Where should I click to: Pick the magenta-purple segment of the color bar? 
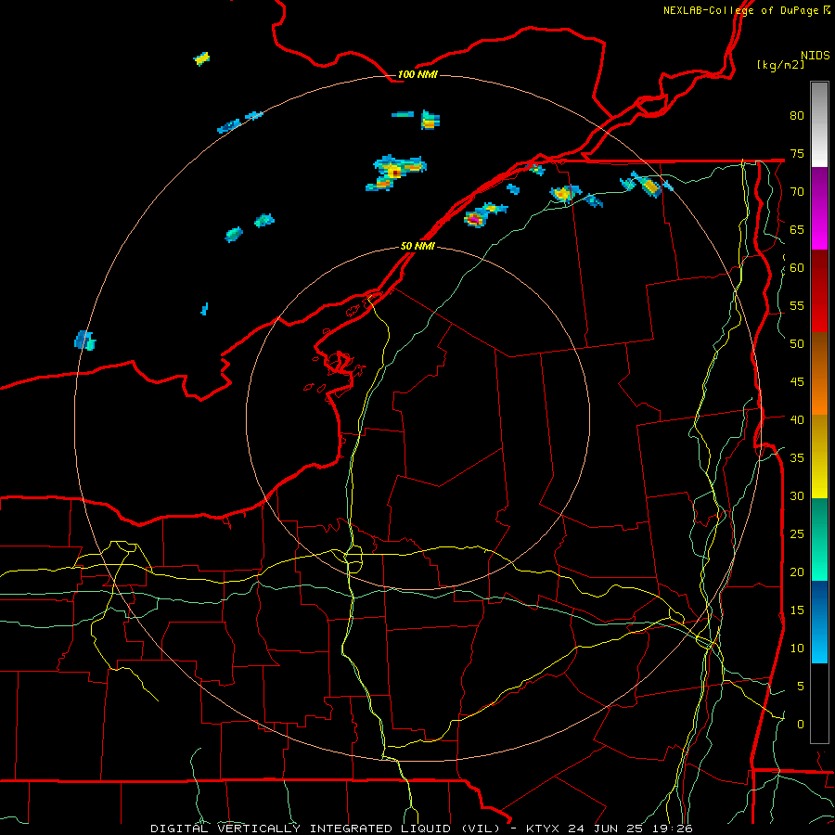coord(819,208)
